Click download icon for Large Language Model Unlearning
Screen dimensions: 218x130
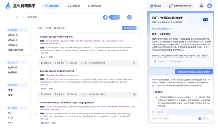pyautogui.click(x=83, y=94)
